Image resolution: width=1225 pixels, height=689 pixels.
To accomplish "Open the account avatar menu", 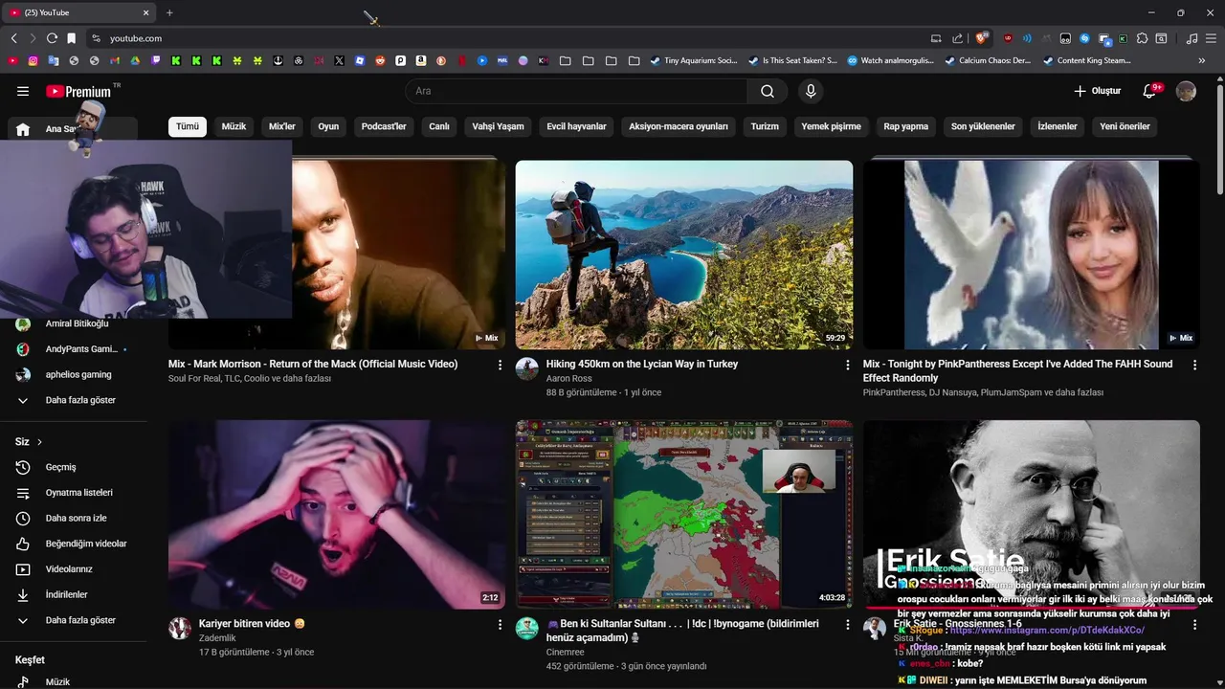I will (1186, 91).
